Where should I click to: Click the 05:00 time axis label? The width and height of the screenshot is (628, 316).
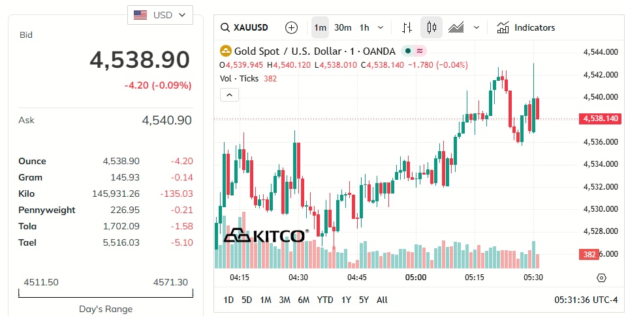[x=416, y=278]
